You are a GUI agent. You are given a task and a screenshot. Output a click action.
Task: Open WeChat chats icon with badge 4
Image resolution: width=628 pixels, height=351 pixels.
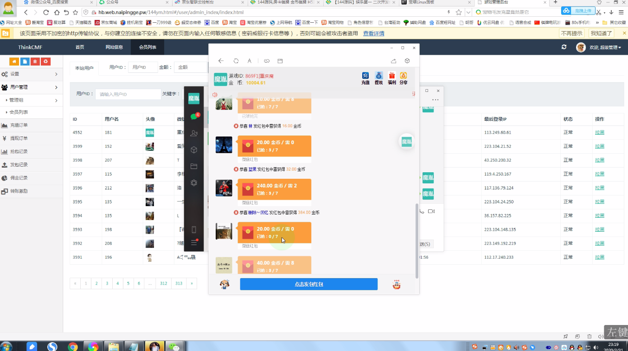coord(194,117)
